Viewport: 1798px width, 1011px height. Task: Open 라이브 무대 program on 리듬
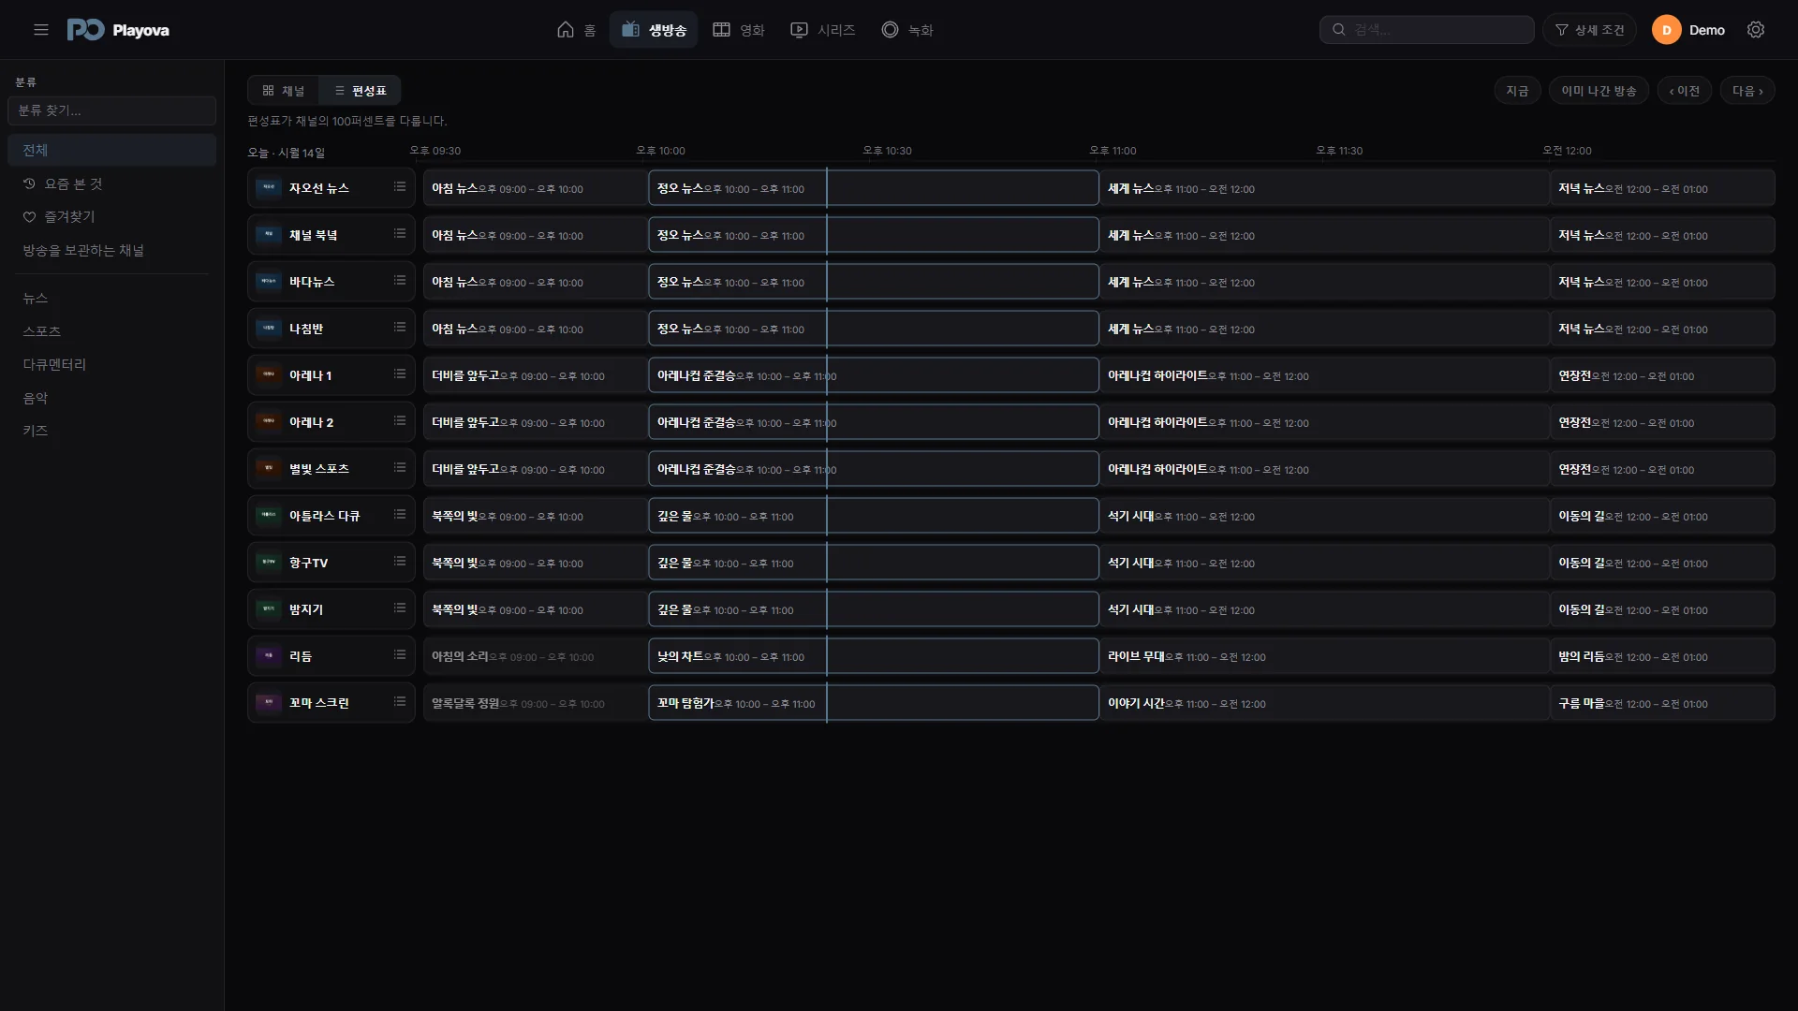[x=1323, y=656]
